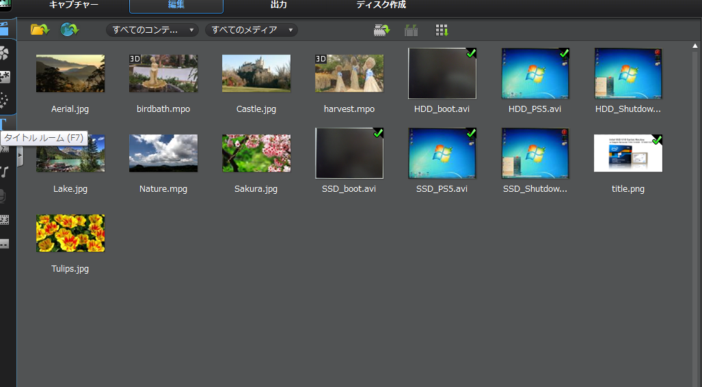Click the grayed-out clapperboard icon
This screenshot has height=387, width=702.
[411, 30]
